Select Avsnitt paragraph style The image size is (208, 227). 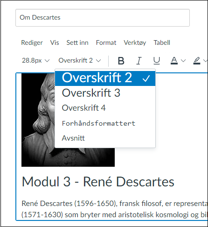point(105,138)
